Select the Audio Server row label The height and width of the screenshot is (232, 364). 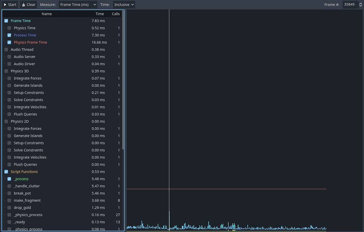click(x=25, y=57)
